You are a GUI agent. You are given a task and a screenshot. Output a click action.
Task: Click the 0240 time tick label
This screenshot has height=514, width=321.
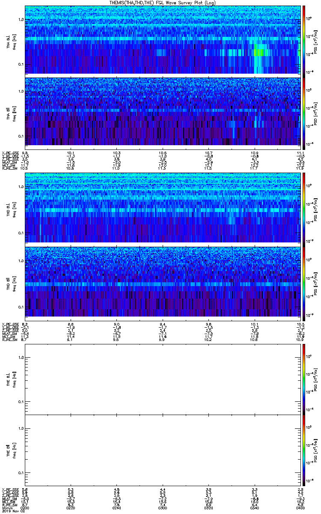click(117, 508)
